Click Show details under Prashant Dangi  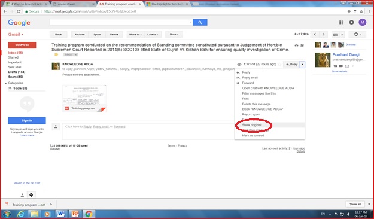pyautogui.click(x=339, y=71)
